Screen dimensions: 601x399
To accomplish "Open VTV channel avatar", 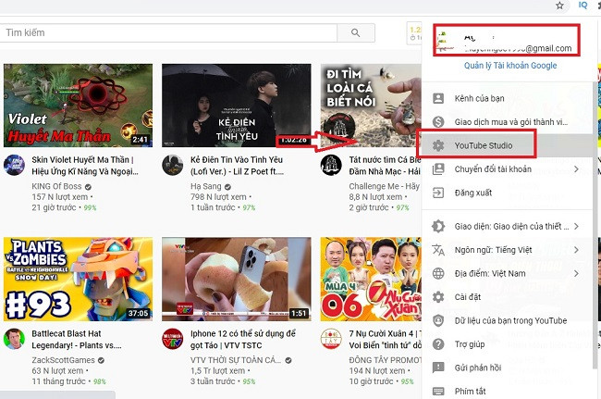I will pos(173,339).
